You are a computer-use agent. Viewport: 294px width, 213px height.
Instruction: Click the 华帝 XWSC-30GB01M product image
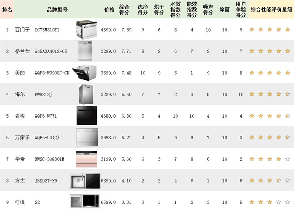coord(86,159)
